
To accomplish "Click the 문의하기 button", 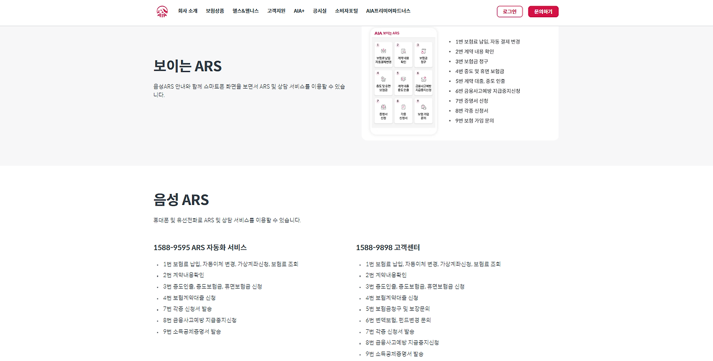I will [x=543, y=12].
